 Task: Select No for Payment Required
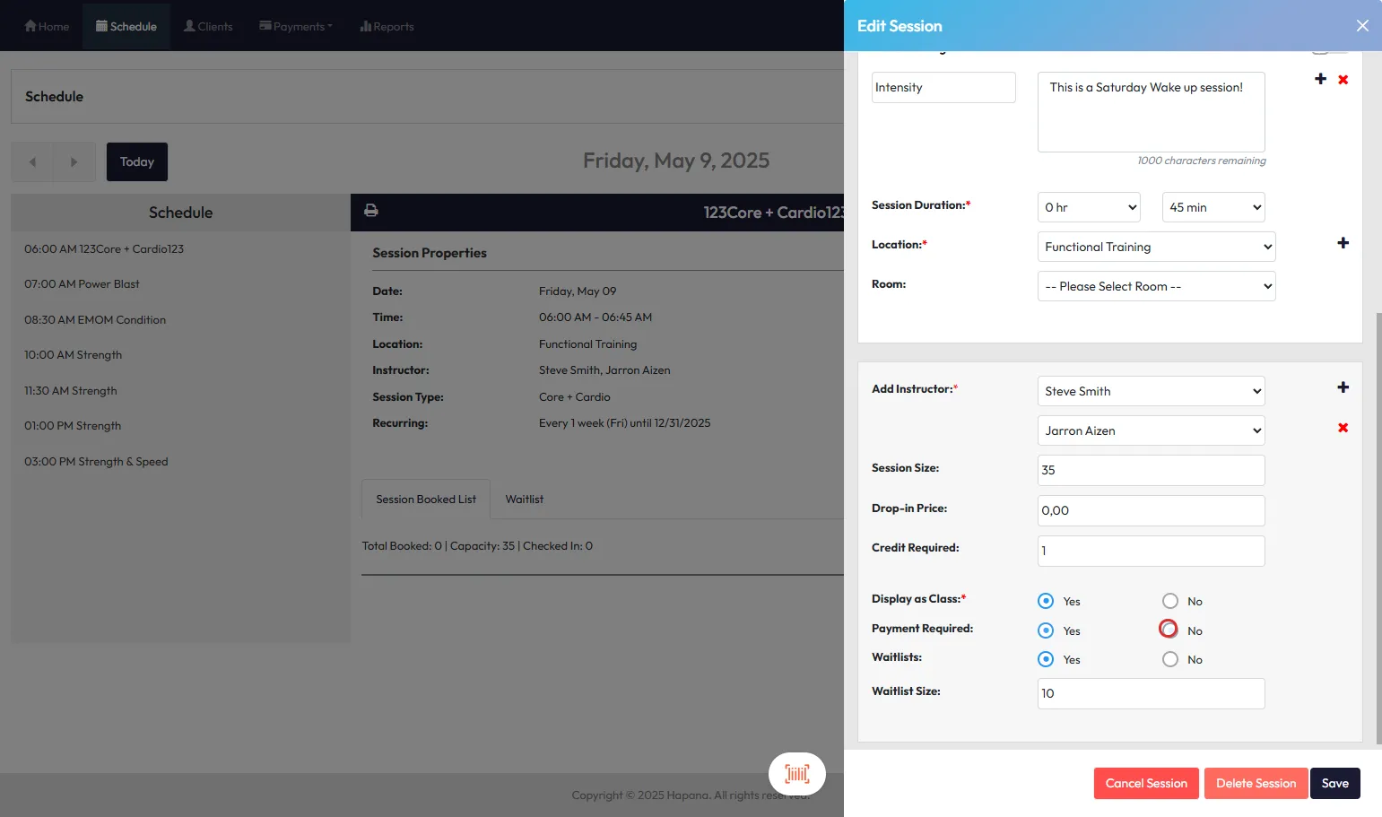1169,630
